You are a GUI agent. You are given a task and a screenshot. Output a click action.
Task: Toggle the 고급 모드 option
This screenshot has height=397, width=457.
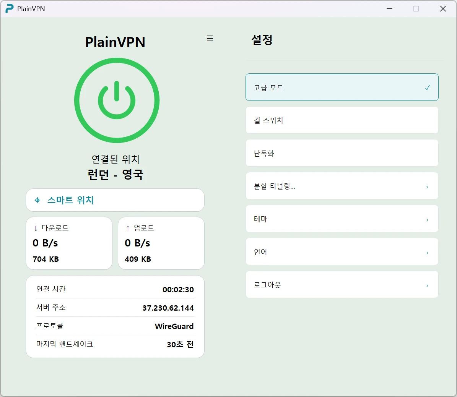[x=342, y=87]
